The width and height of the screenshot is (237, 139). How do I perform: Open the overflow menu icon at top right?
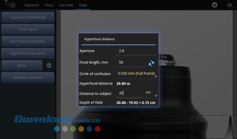230,5
